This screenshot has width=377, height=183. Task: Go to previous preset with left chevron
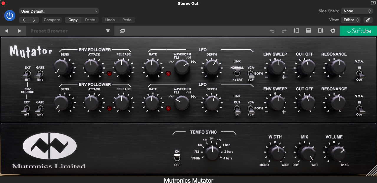24,20
